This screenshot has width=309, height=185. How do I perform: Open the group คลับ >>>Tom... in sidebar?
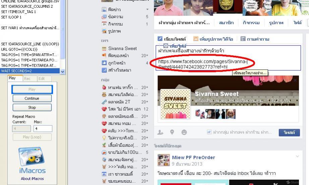point(122,131)
